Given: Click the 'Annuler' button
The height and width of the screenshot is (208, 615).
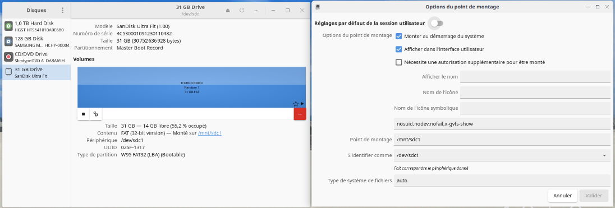Looking at the screenshot, I should (562, 196).
